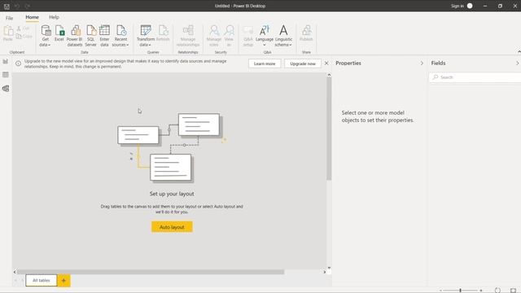This screenshot has width=521, height=293.
Task: Collapse the Fields pane
Action: (518, 63)
